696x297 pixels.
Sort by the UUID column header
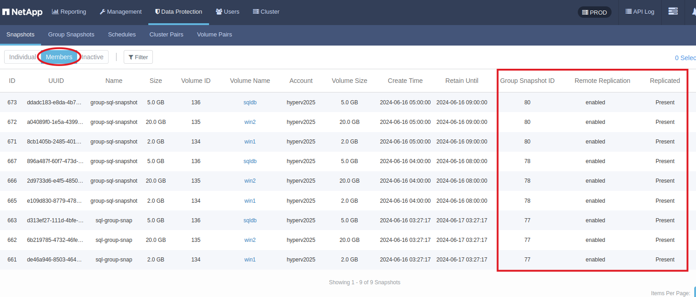[x=56, y=81]
